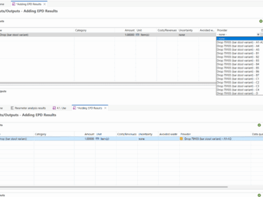
Task: Pick the module D provider entry
Action: pyautogui.click(x=239, y=93)
